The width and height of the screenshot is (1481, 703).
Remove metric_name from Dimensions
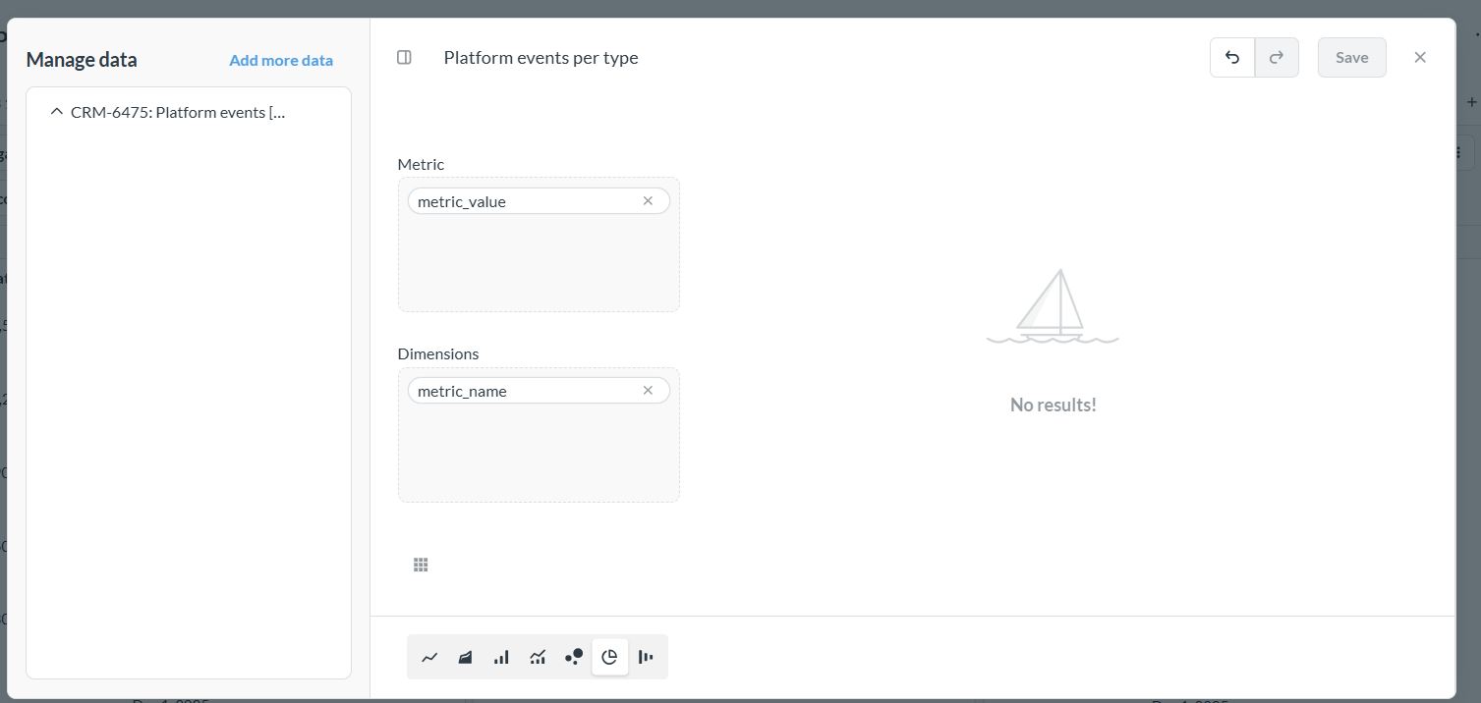point(648,391)
